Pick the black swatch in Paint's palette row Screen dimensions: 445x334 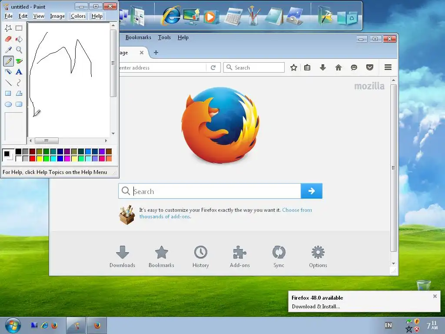pyautogui.click(x=18, y=151)
